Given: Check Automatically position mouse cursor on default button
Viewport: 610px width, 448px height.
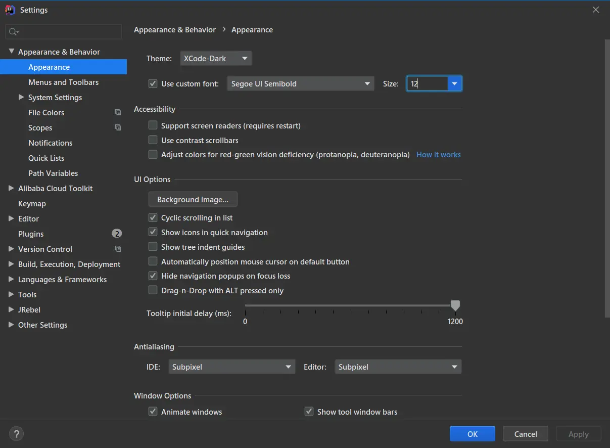Looking at the screenshot, I should (x=153, y=261).
